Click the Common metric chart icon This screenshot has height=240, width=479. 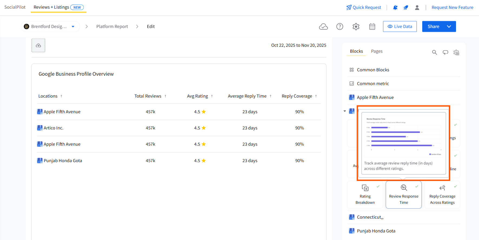(x=352, y=84)
